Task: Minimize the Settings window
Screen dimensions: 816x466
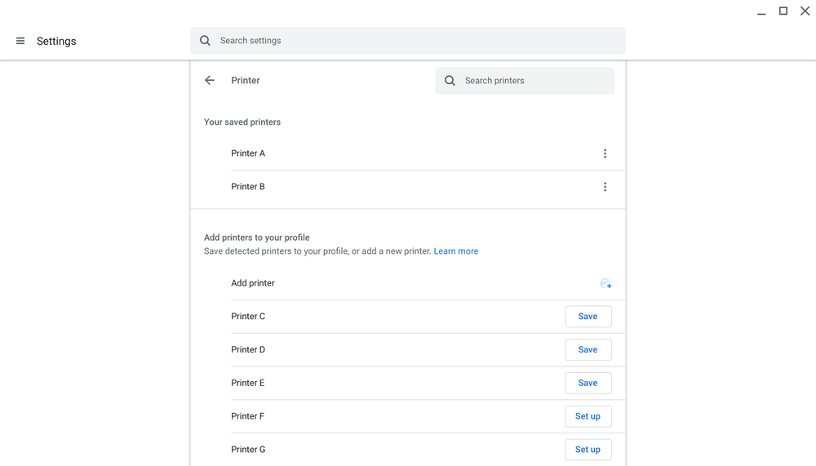Action: (761, 12)
